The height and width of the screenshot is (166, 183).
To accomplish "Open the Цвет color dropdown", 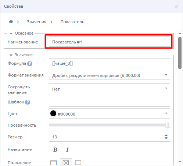I will point(110,113).
